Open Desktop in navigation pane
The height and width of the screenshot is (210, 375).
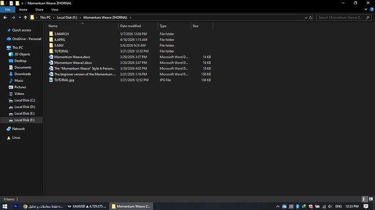[x=20, y=61]
